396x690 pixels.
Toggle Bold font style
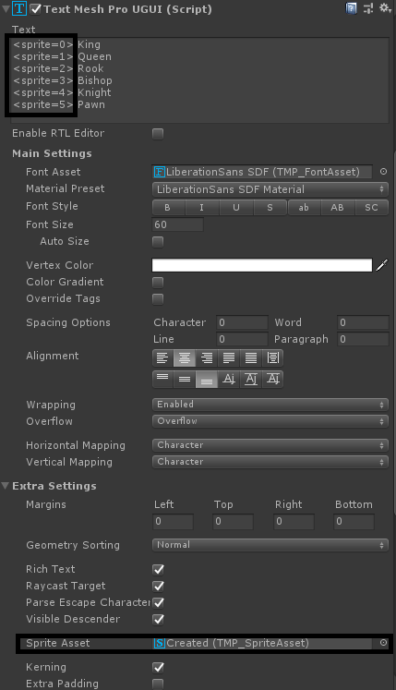pyautogui.click(x=169, y=207)
